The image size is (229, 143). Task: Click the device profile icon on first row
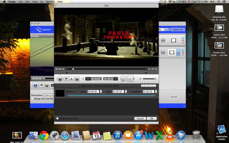coord(173,40)
